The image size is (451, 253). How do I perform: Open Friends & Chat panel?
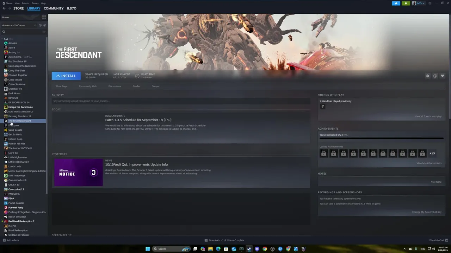coord(438,240)
